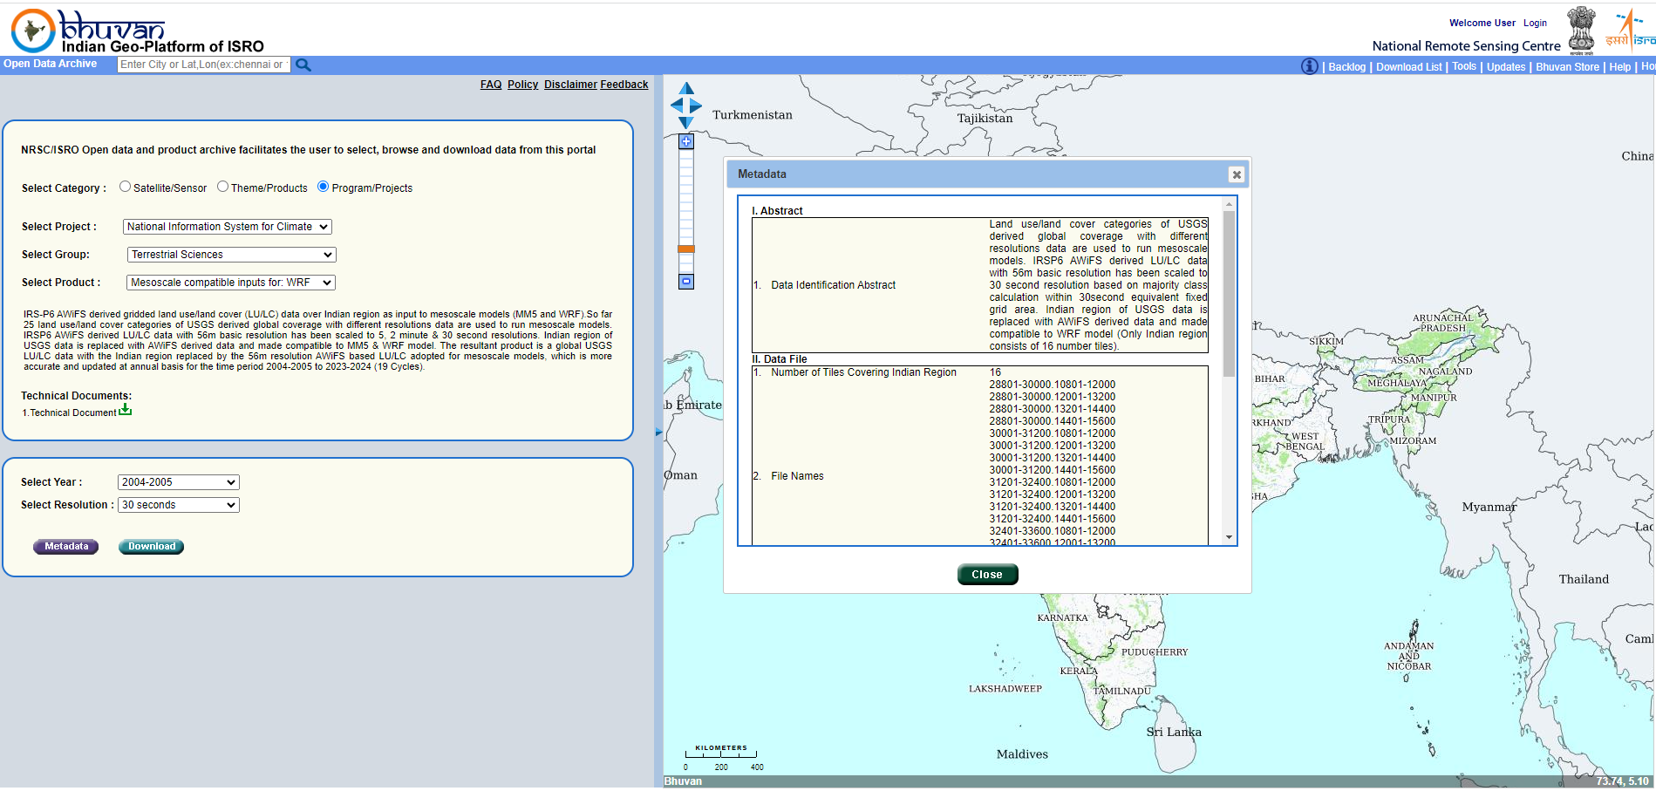Download the Technical Document via green icon
Viewport: 1656px width, 791px height.
(x=126, y=410)
